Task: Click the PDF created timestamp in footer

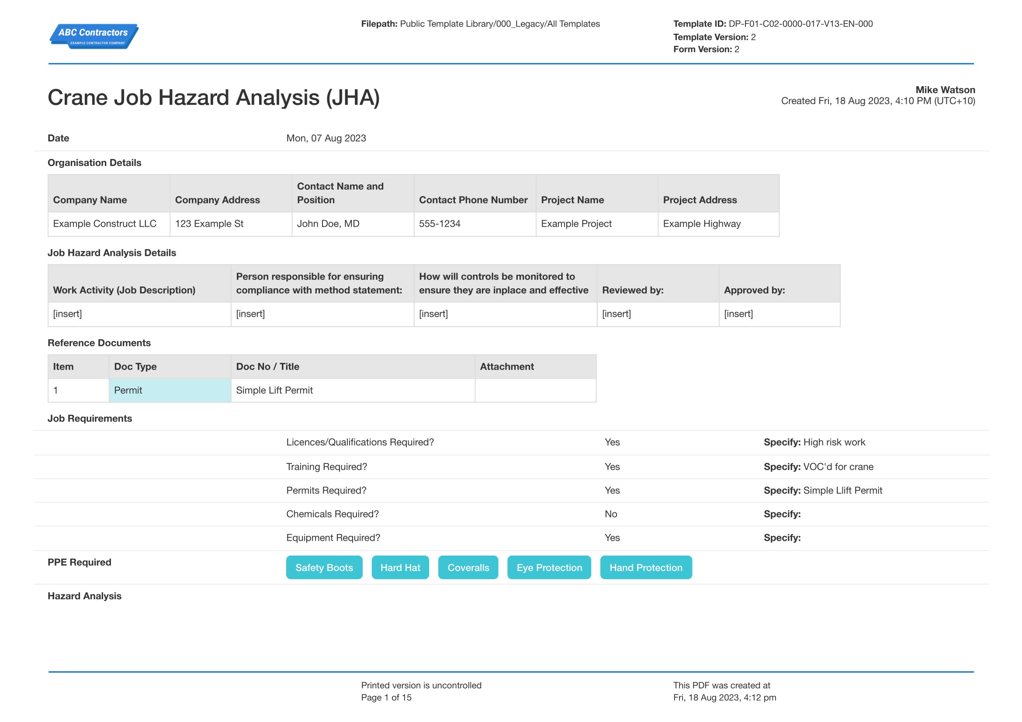Action: [724, 697]
